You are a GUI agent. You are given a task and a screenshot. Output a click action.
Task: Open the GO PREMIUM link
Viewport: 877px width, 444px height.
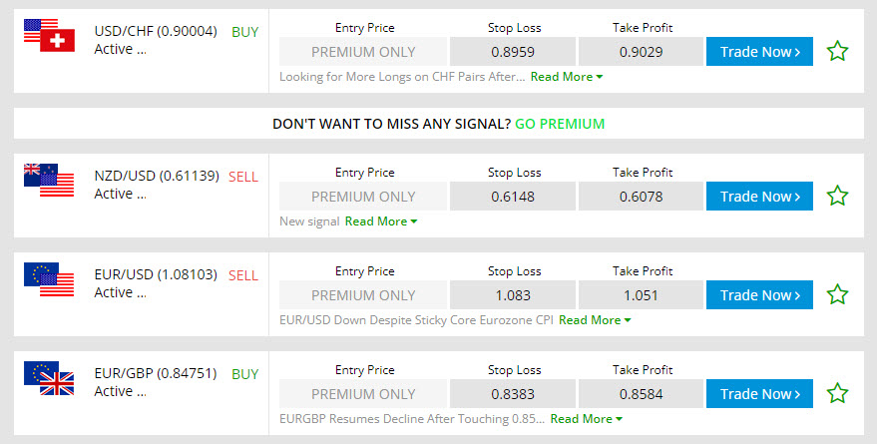560,124
